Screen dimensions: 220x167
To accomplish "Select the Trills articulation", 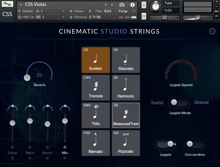I will [x=96, y=115].
